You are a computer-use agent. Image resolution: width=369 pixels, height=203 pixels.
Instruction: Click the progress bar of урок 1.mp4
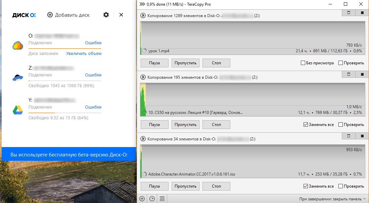(x=253, y=51)
